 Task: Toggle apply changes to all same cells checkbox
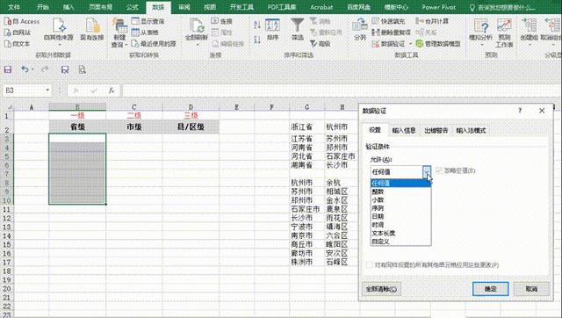(369, 265)
